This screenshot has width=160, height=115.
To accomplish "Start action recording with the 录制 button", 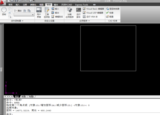I will click(4, 11).
